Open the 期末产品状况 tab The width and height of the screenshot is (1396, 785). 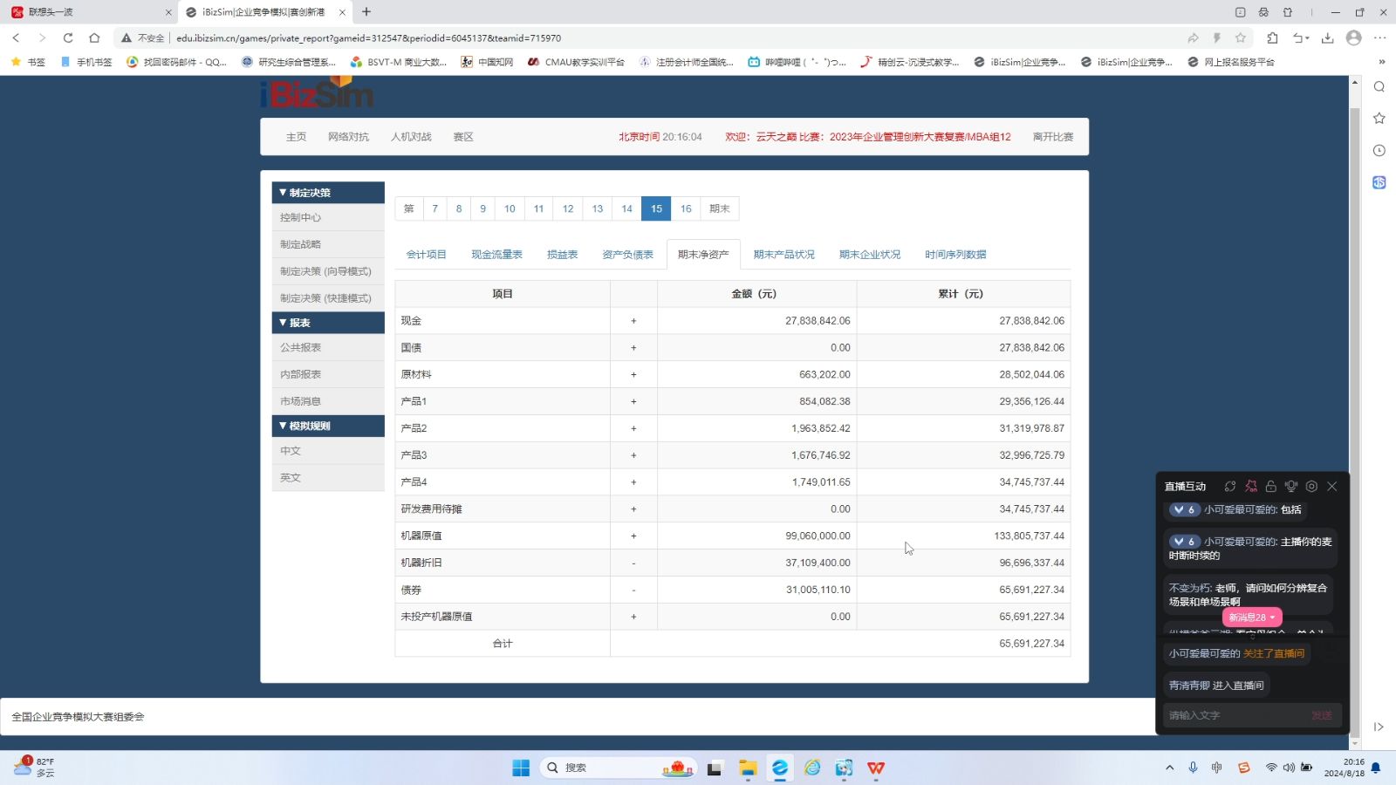pos(784,255)
